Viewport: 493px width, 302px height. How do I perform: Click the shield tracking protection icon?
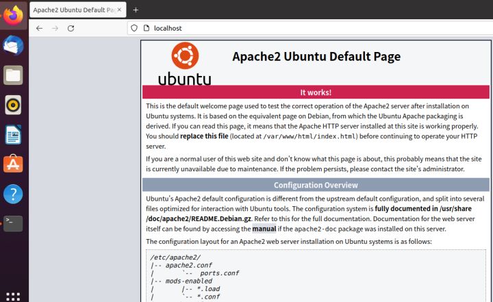point(134,28)
